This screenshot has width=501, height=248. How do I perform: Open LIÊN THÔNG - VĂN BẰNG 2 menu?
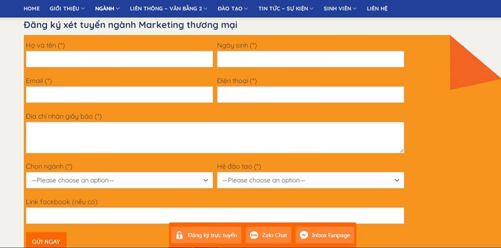click(166, 9)
